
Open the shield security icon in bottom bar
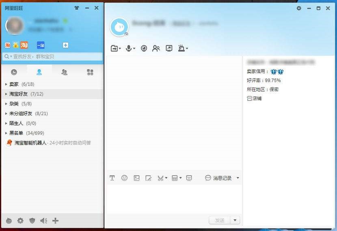coord(32,220)
